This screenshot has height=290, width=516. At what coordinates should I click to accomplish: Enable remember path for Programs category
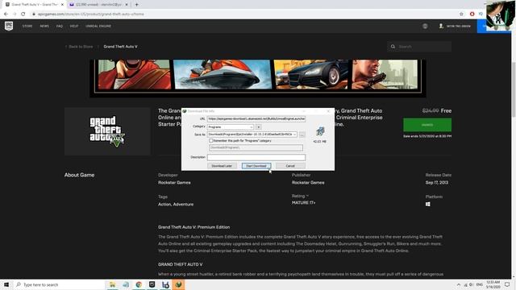211,141
